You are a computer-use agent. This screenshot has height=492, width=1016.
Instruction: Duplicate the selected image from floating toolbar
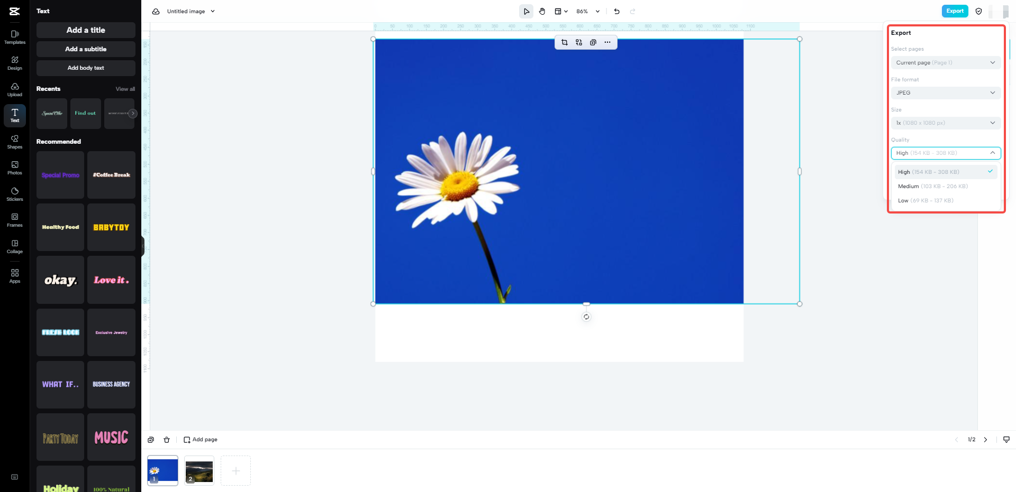pos(593,42)
